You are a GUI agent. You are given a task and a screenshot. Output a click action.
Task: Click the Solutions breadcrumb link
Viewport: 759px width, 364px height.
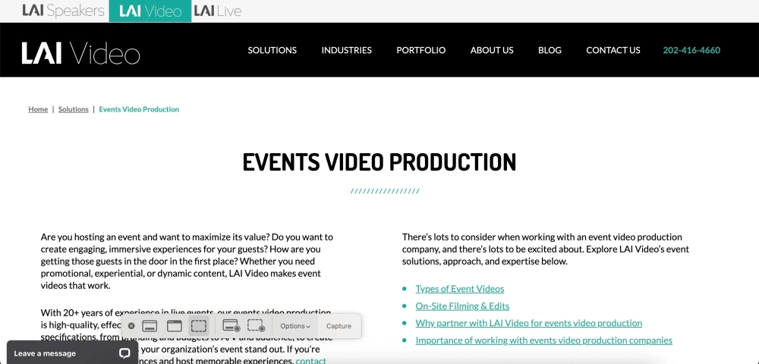[x=74, y=109]
